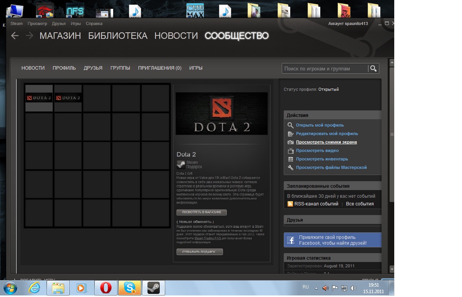
Task: Click the TV icon beside Просмотреть видео
Action: point(291,150)
